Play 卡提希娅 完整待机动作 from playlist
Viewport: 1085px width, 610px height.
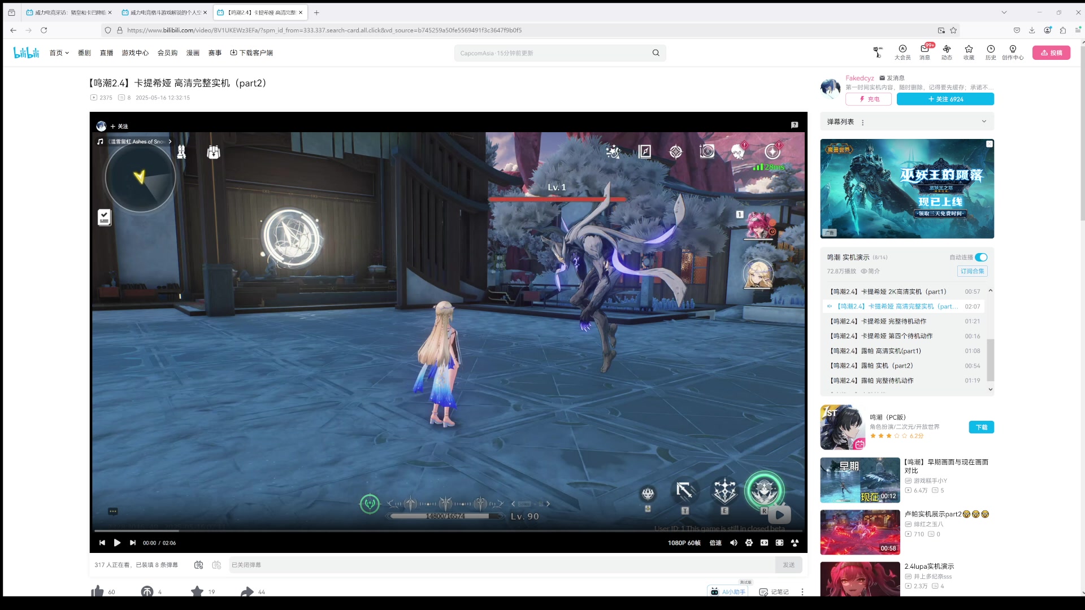click(904, 321)
